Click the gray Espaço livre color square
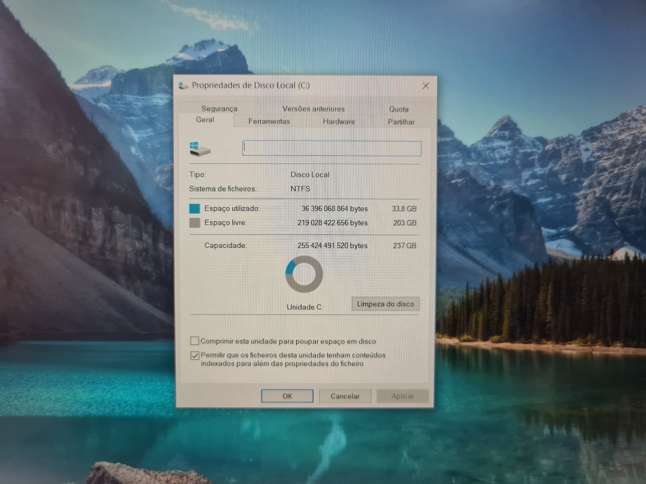Screen dimensions: 646x484 click(x=195, y=223)
